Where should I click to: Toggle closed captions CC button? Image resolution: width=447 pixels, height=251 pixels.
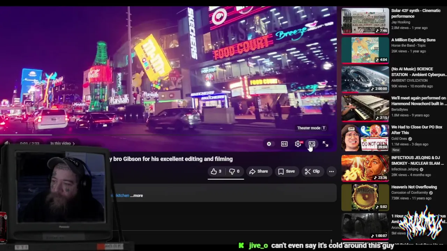tap(284, 144)
